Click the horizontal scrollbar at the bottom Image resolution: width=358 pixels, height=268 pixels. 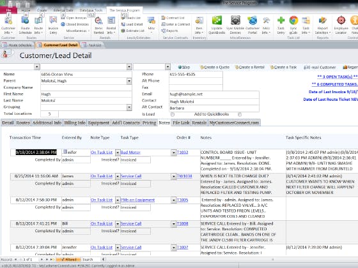231,259
